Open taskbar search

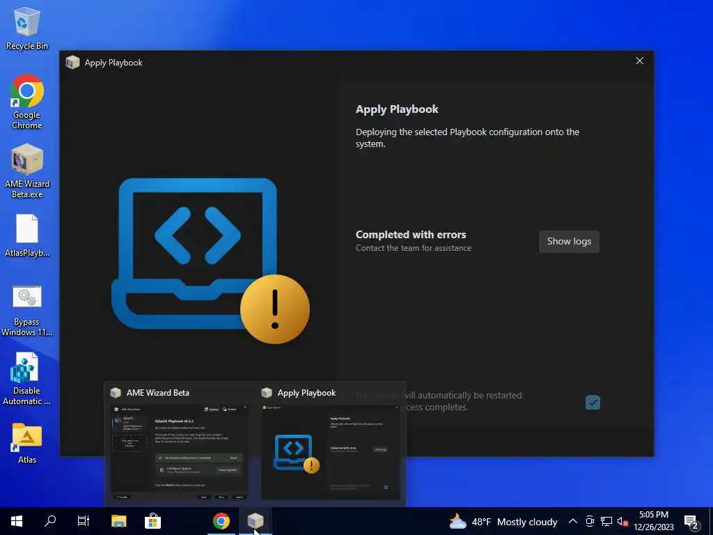50,521
